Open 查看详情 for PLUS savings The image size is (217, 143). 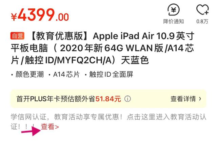pos(183,99)
